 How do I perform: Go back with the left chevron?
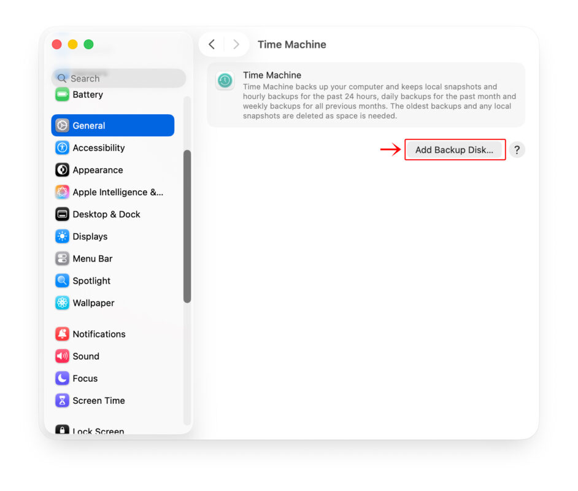(212, 45)
